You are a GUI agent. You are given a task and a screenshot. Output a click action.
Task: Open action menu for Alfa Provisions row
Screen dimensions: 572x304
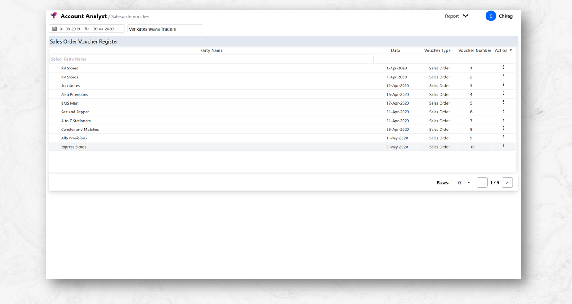pyautogui.click(x=503, y=137)
